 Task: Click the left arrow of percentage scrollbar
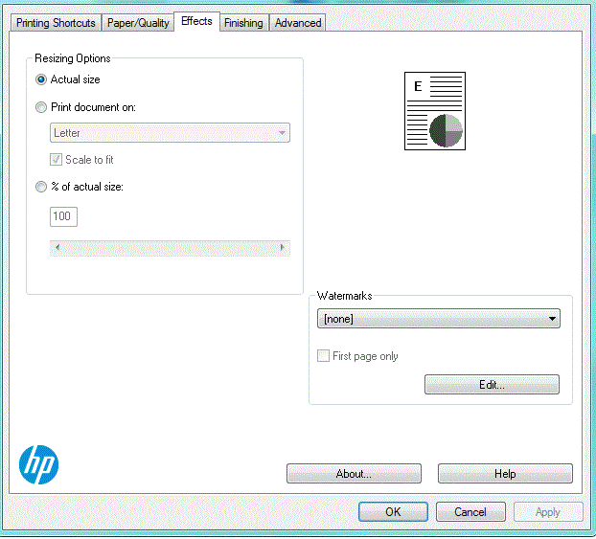(57, 248)
